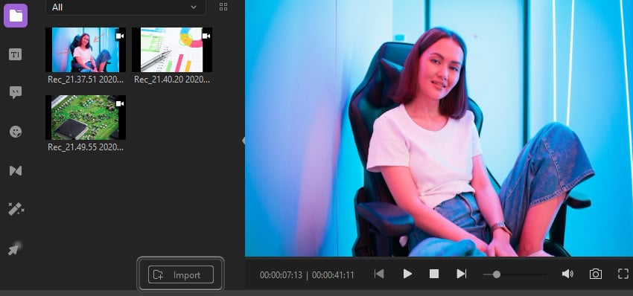Screen dimensions: 633x296
Task: Open the Transitions panel
Action: (x=16, y=170)
